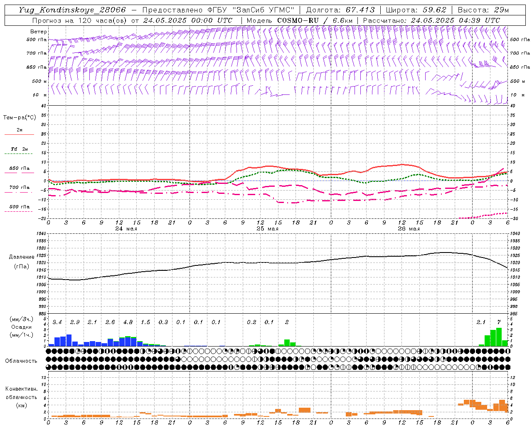Click the Осадки precipitation label
Viewport: 532px width, 426px height.
(x=22, y=327)
